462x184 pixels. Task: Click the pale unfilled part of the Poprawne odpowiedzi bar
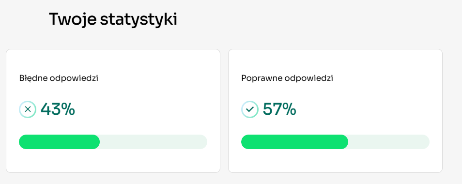389,142
